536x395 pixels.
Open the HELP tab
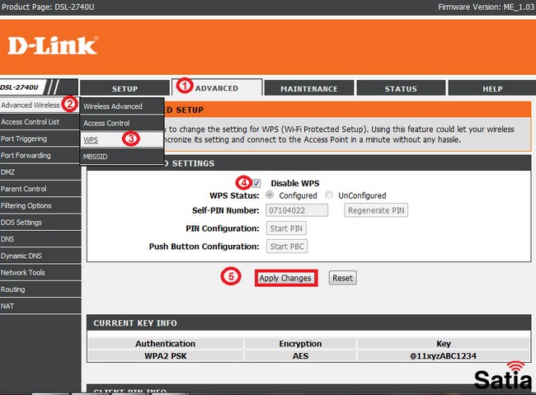492,88
